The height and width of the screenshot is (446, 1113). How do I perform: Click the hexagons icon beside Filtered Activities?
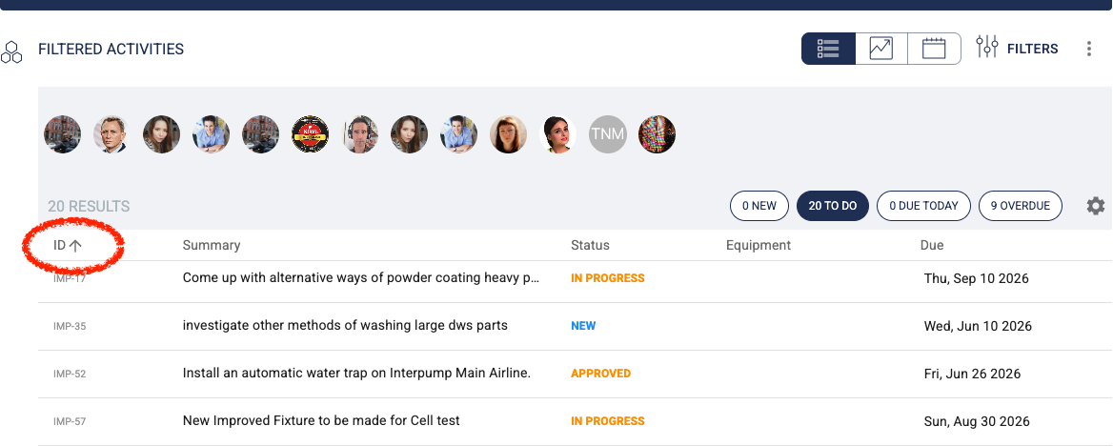(x=11, y=51)
